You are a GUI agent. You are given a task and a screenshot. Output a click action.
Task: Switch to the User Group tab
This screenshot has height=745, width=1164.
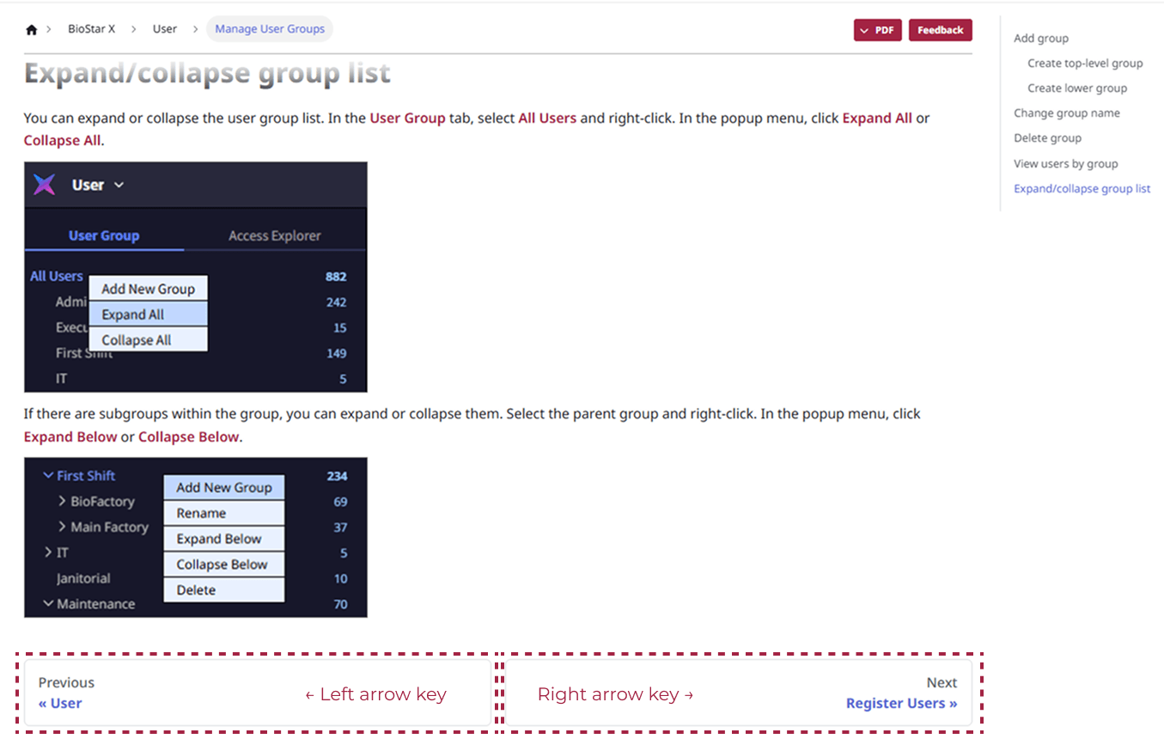click(104, 235)
